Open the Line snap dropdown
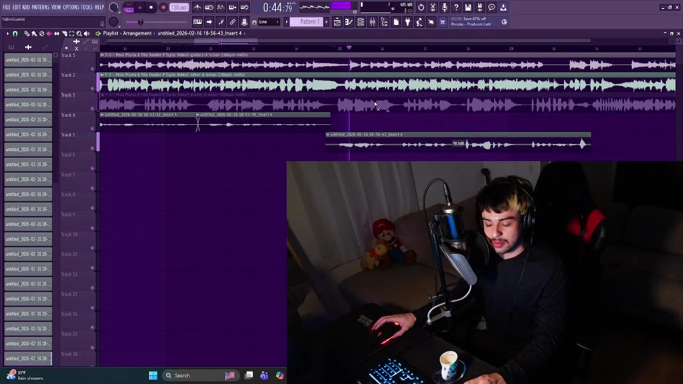Screen dimensions: 683x384 point(269,22)
